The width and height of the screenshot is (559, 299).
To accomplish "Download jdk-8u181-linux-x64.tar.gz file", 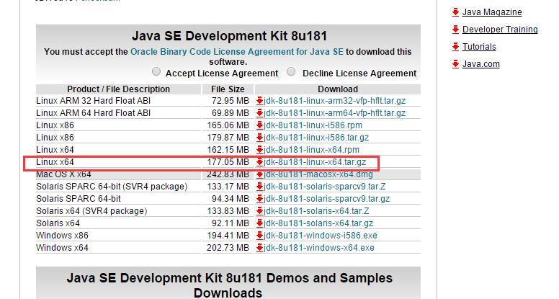I will click(x=315, y=162).
